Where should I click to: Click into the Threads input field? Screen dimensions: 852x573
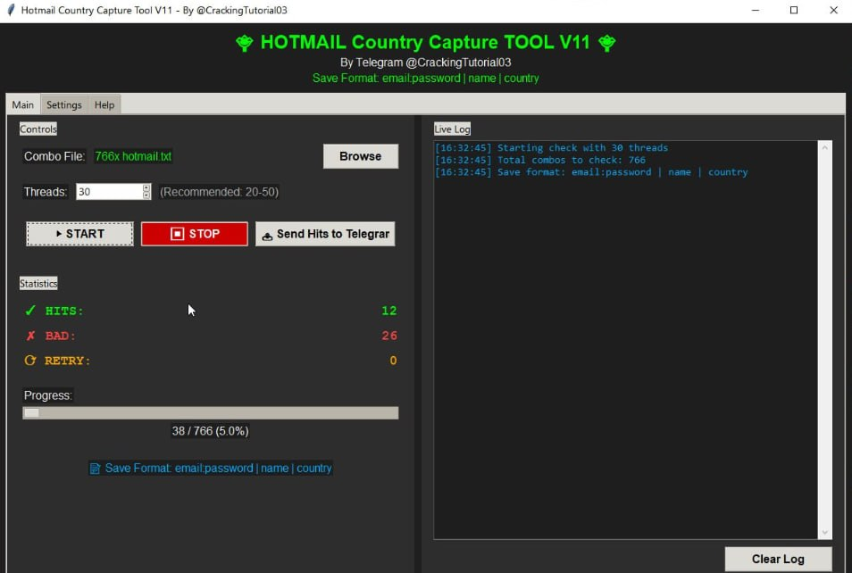(x=109, y=192)
